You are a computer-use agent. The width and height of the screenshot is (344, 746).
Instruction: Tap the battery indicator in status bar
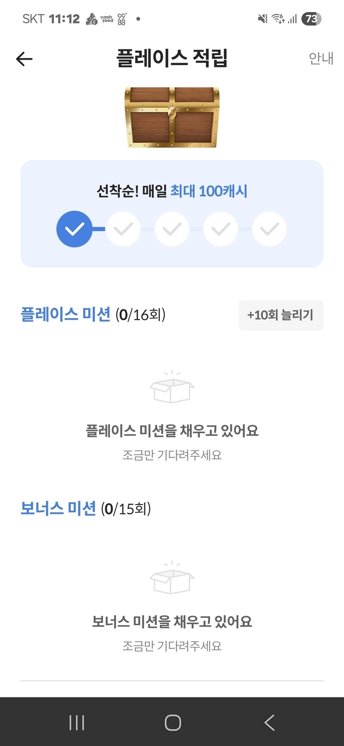[311, 19]
